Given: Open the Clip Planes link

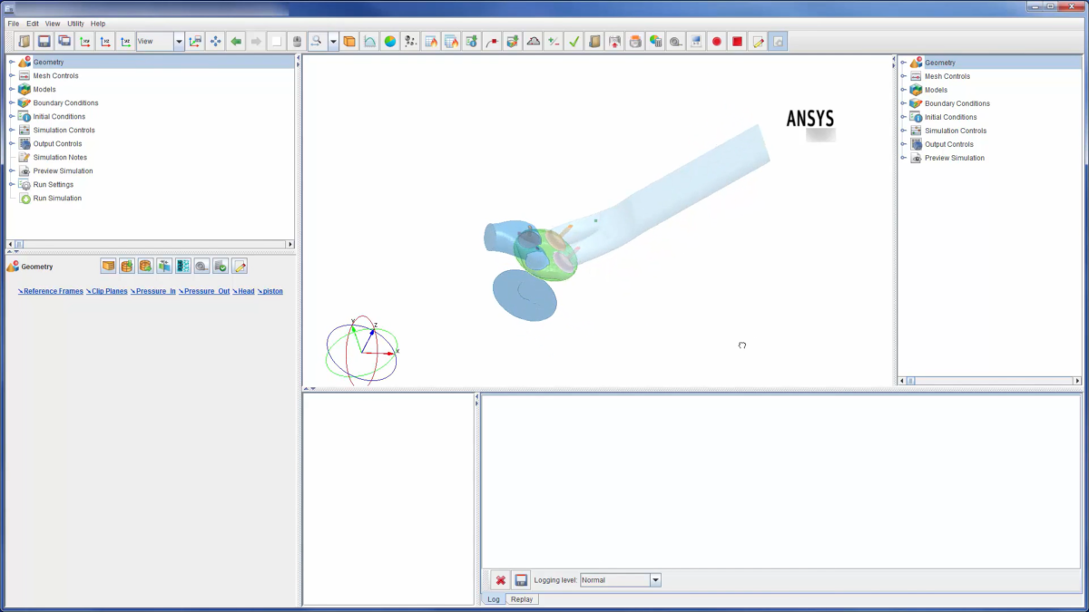Looking at the screenshot, I should (107, 291).
